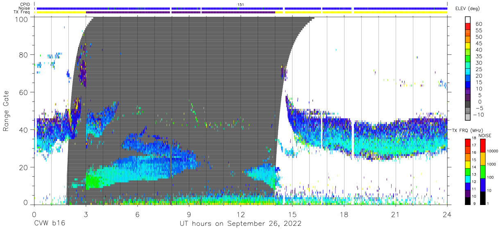Screen dimensions: 503x232
Task: Click the '100' NOISE colorbar label
Action: 490,177
